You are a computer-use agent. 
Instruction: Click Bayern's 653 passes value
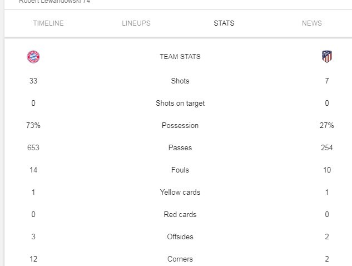[x=33, y=148]
